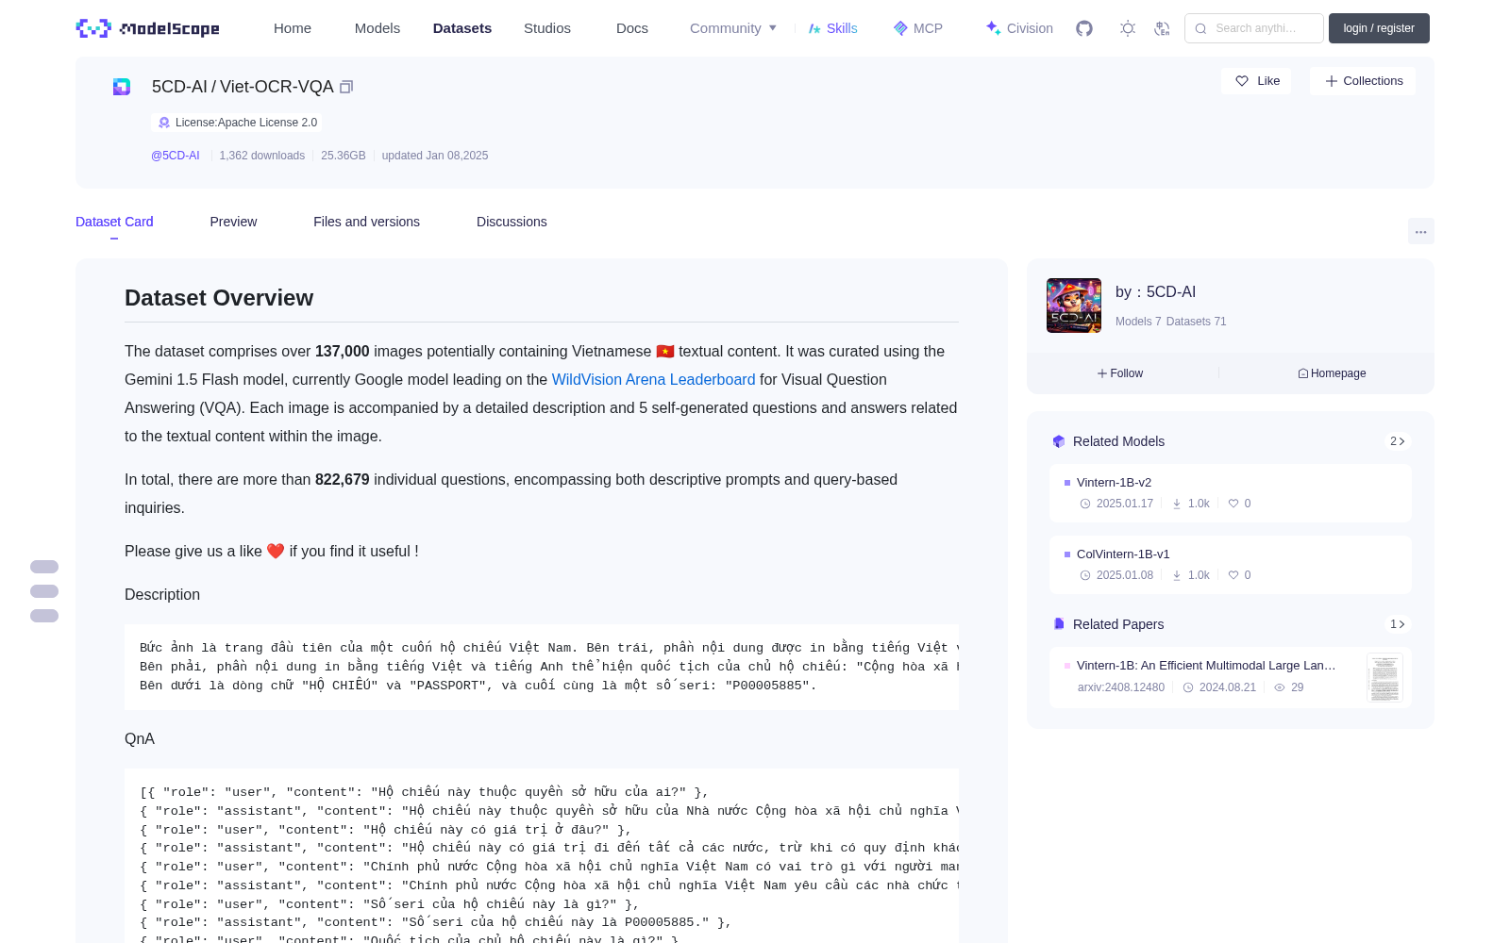
Task: Click the MCP diamond icon
Action: [x=900, y=28]
